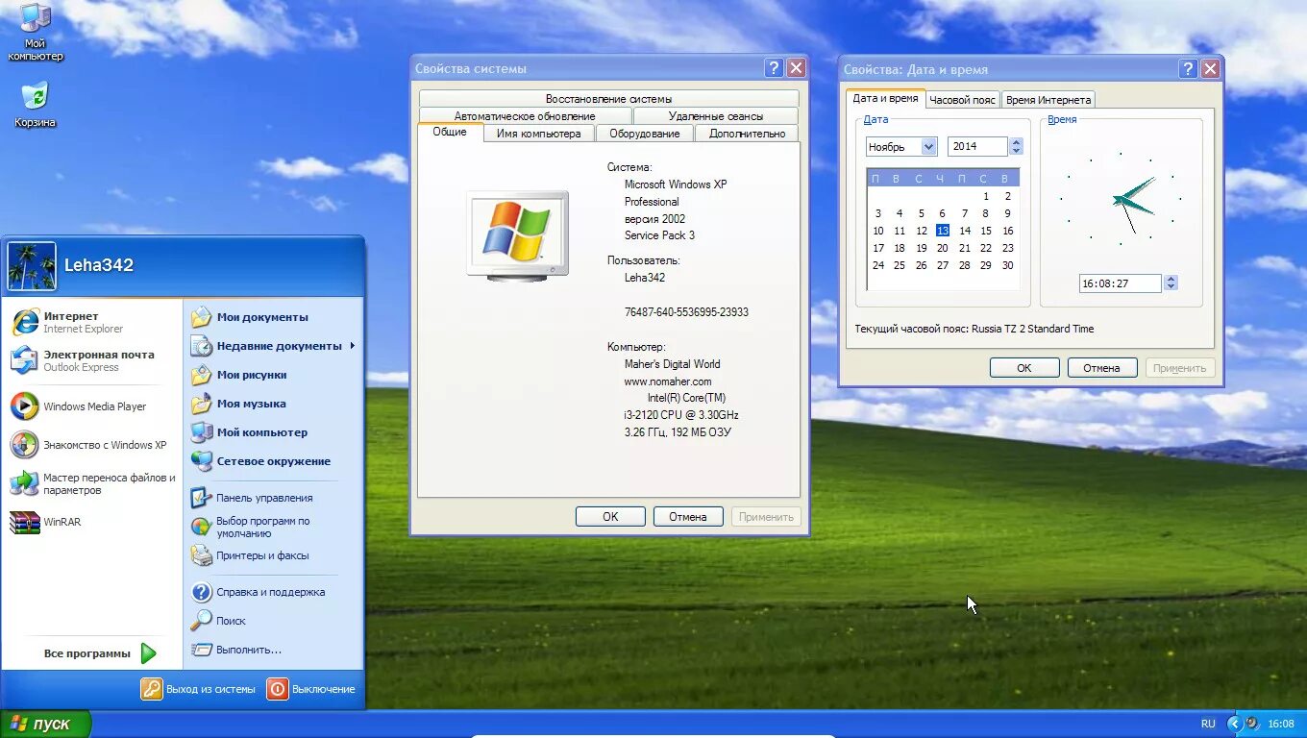Click the volume icon in the system tray
Screen dimensions: 1307x738
(x=1252, y=723)
